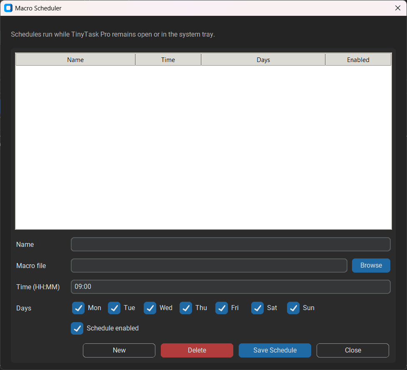Disable the Fri day checkbox
Viewport: 407px width, 370px height.
pyautogui.click(x=222, y=308)
